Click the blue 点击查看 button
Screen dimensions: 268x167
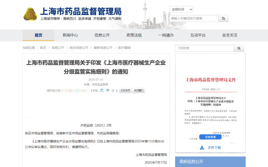(x=210, y=137)
